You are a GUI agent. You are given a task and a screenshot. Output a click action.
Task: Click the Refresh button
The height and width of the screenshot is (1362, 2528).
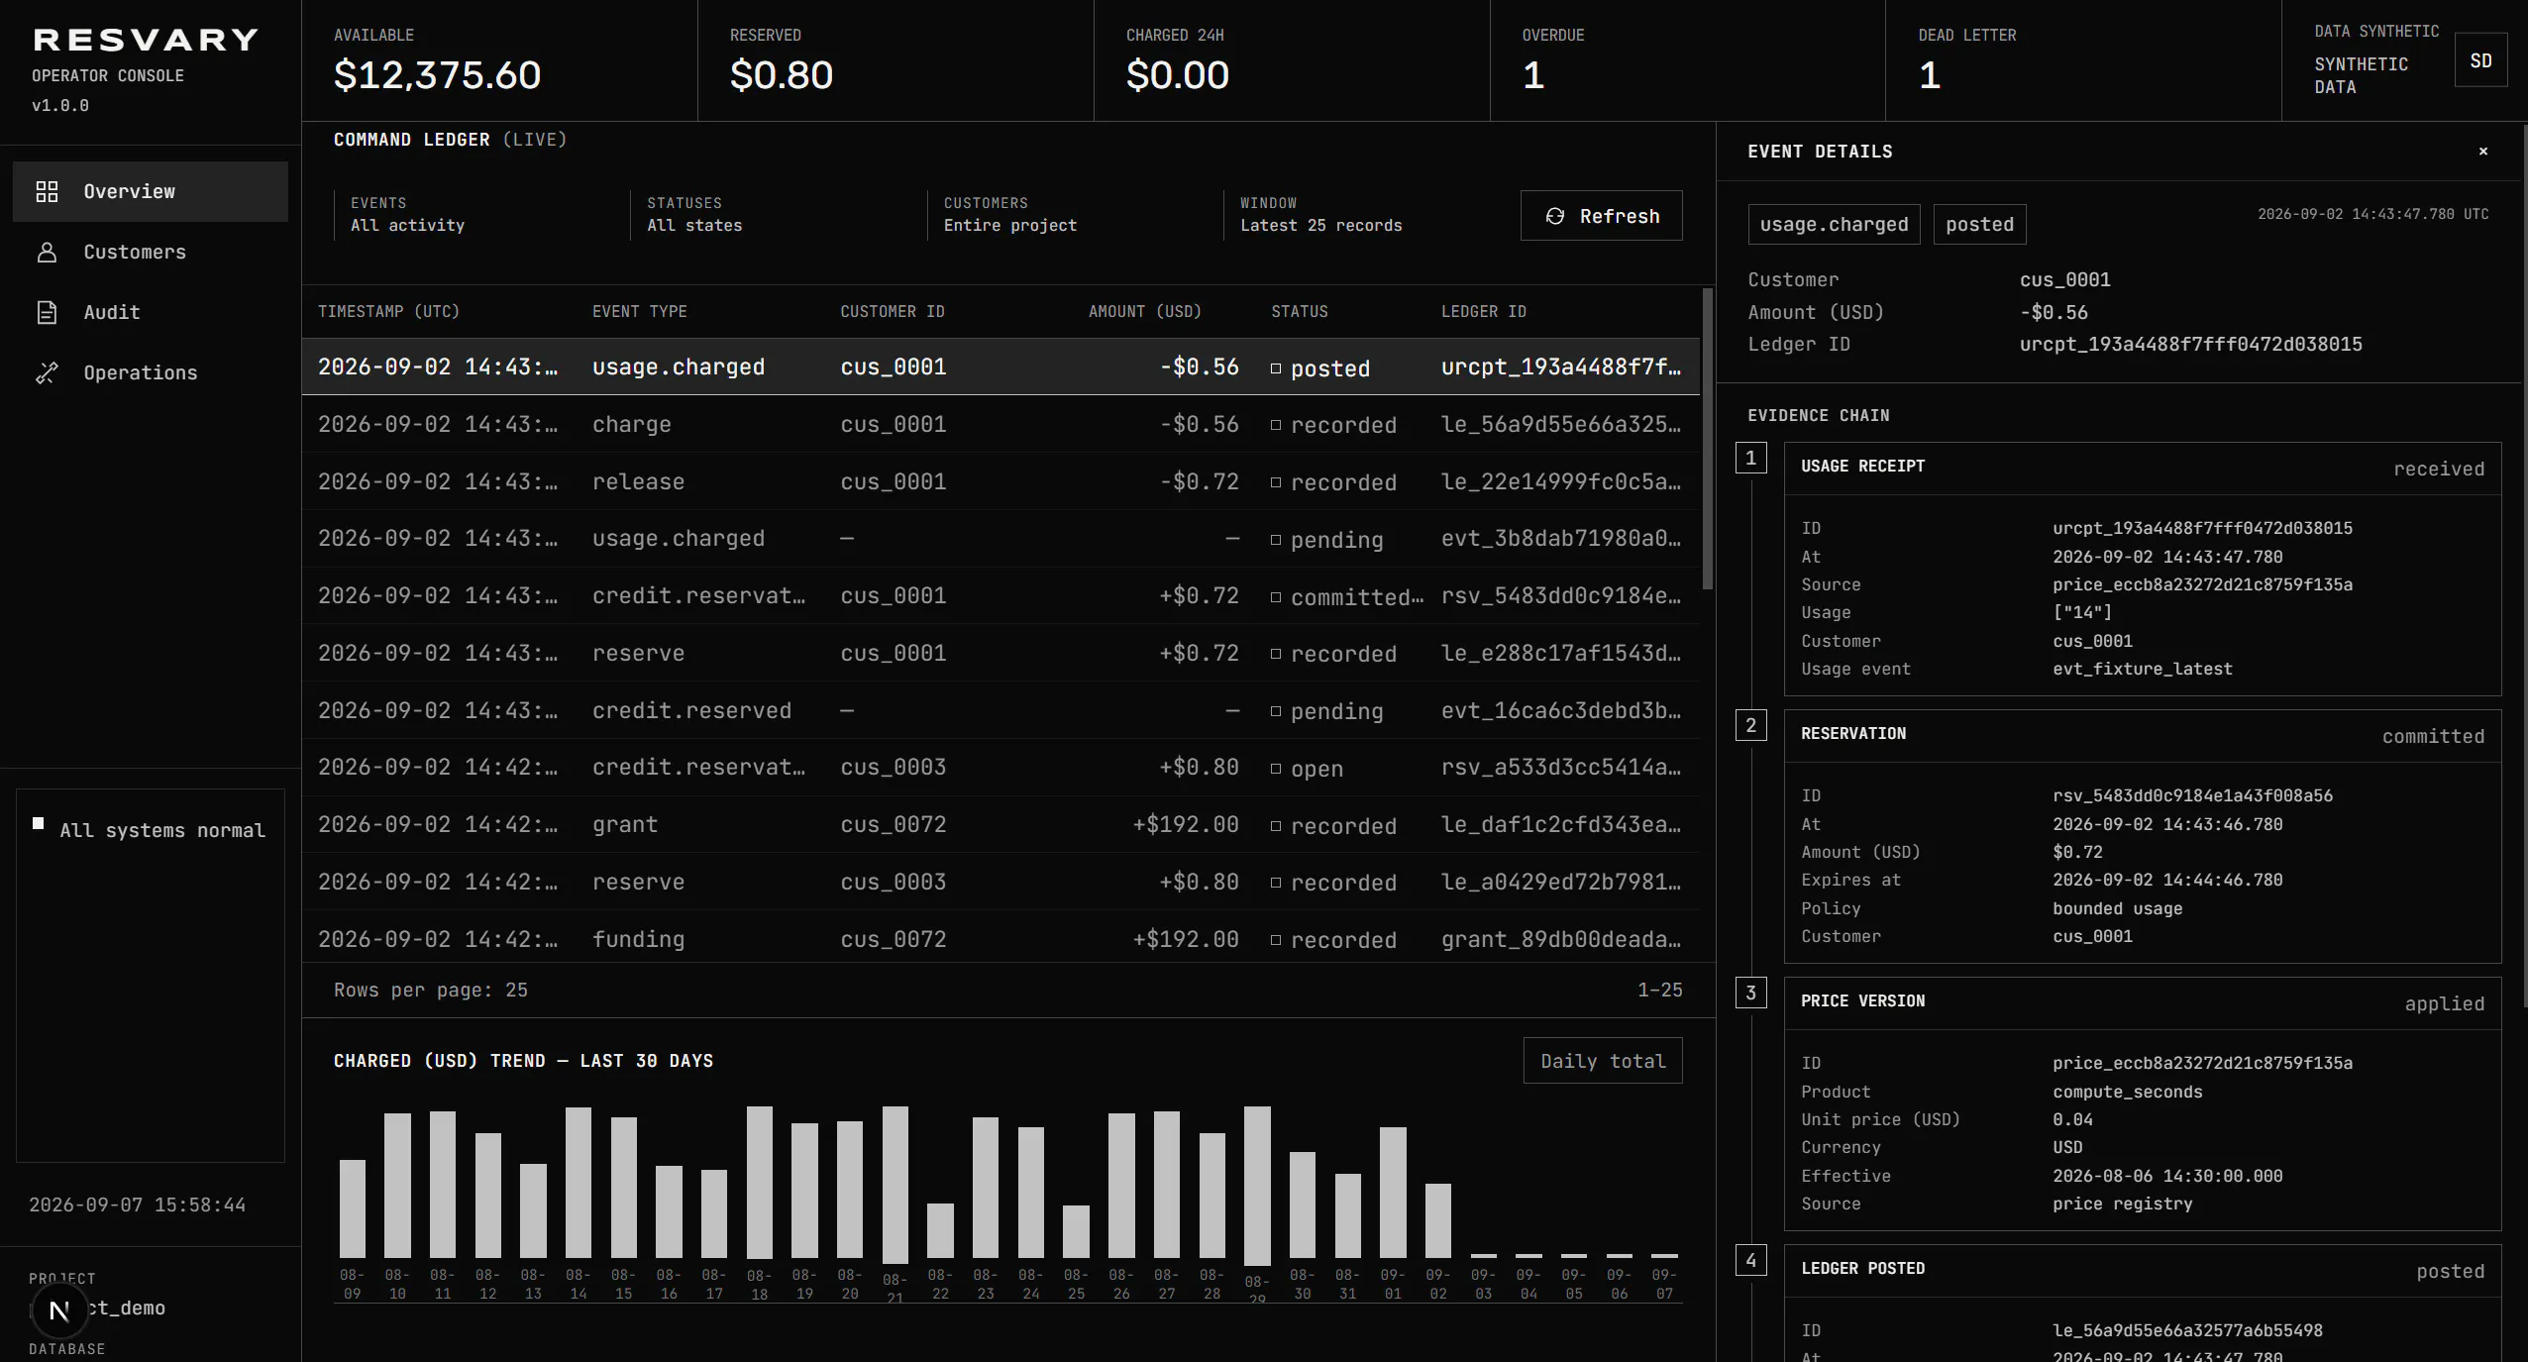click(x=1601, y=216)
